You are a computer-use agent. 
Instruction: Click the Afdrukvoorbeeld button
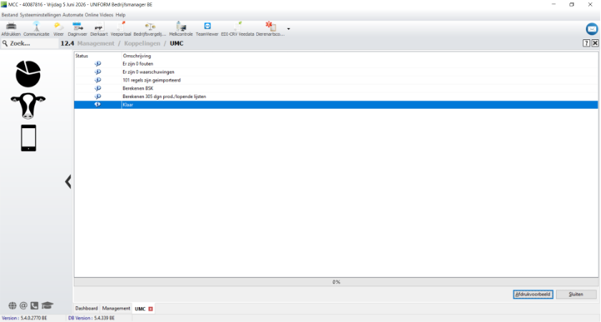pyautogui.click(x=533, y=294)
